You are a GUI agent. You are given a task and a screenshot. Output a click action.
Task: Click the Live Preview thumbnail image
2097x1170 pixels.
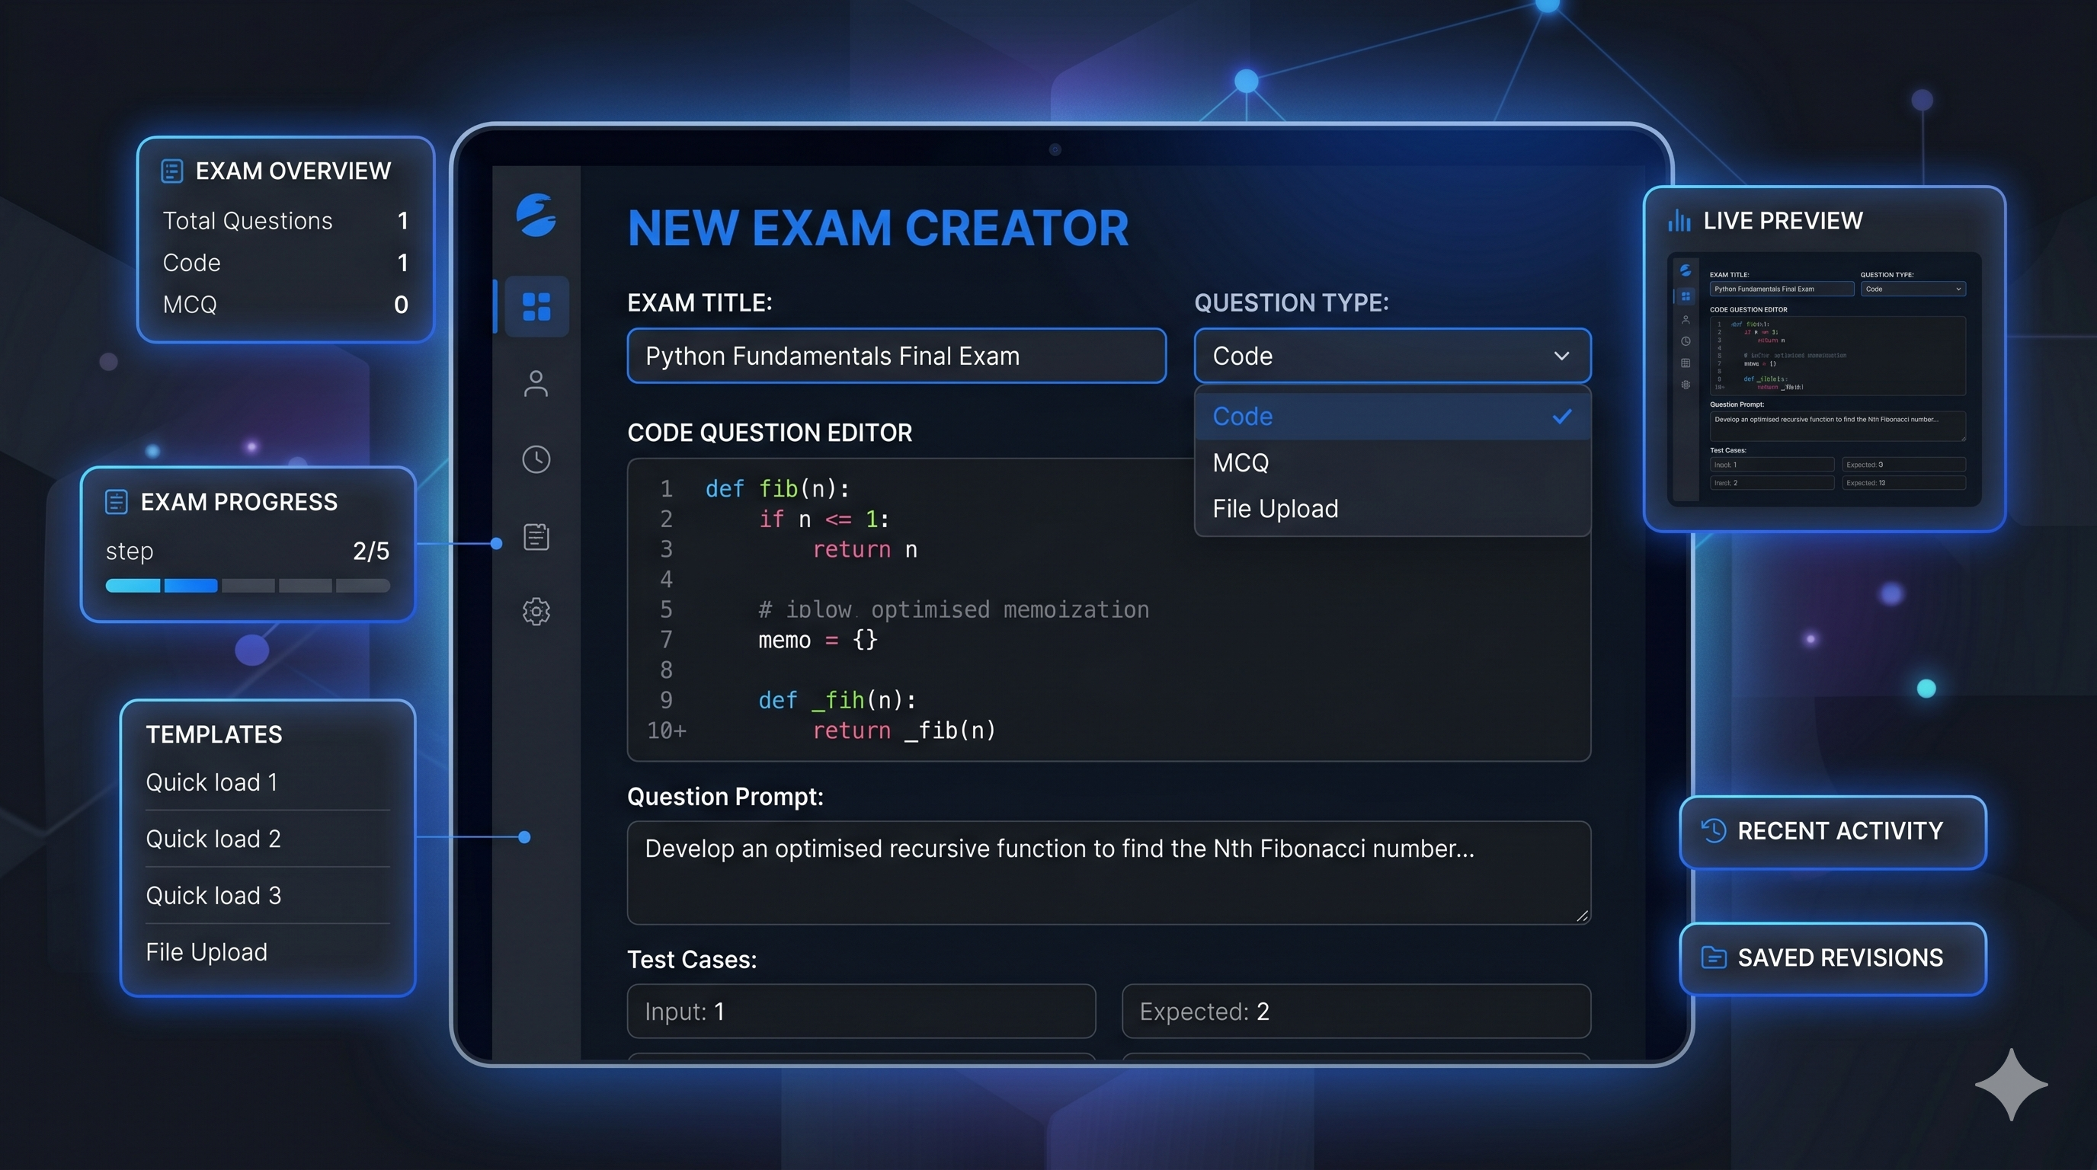[x=1823, y=379]
